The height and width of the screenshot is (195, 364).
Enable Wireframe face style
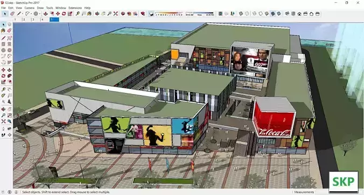255,13
